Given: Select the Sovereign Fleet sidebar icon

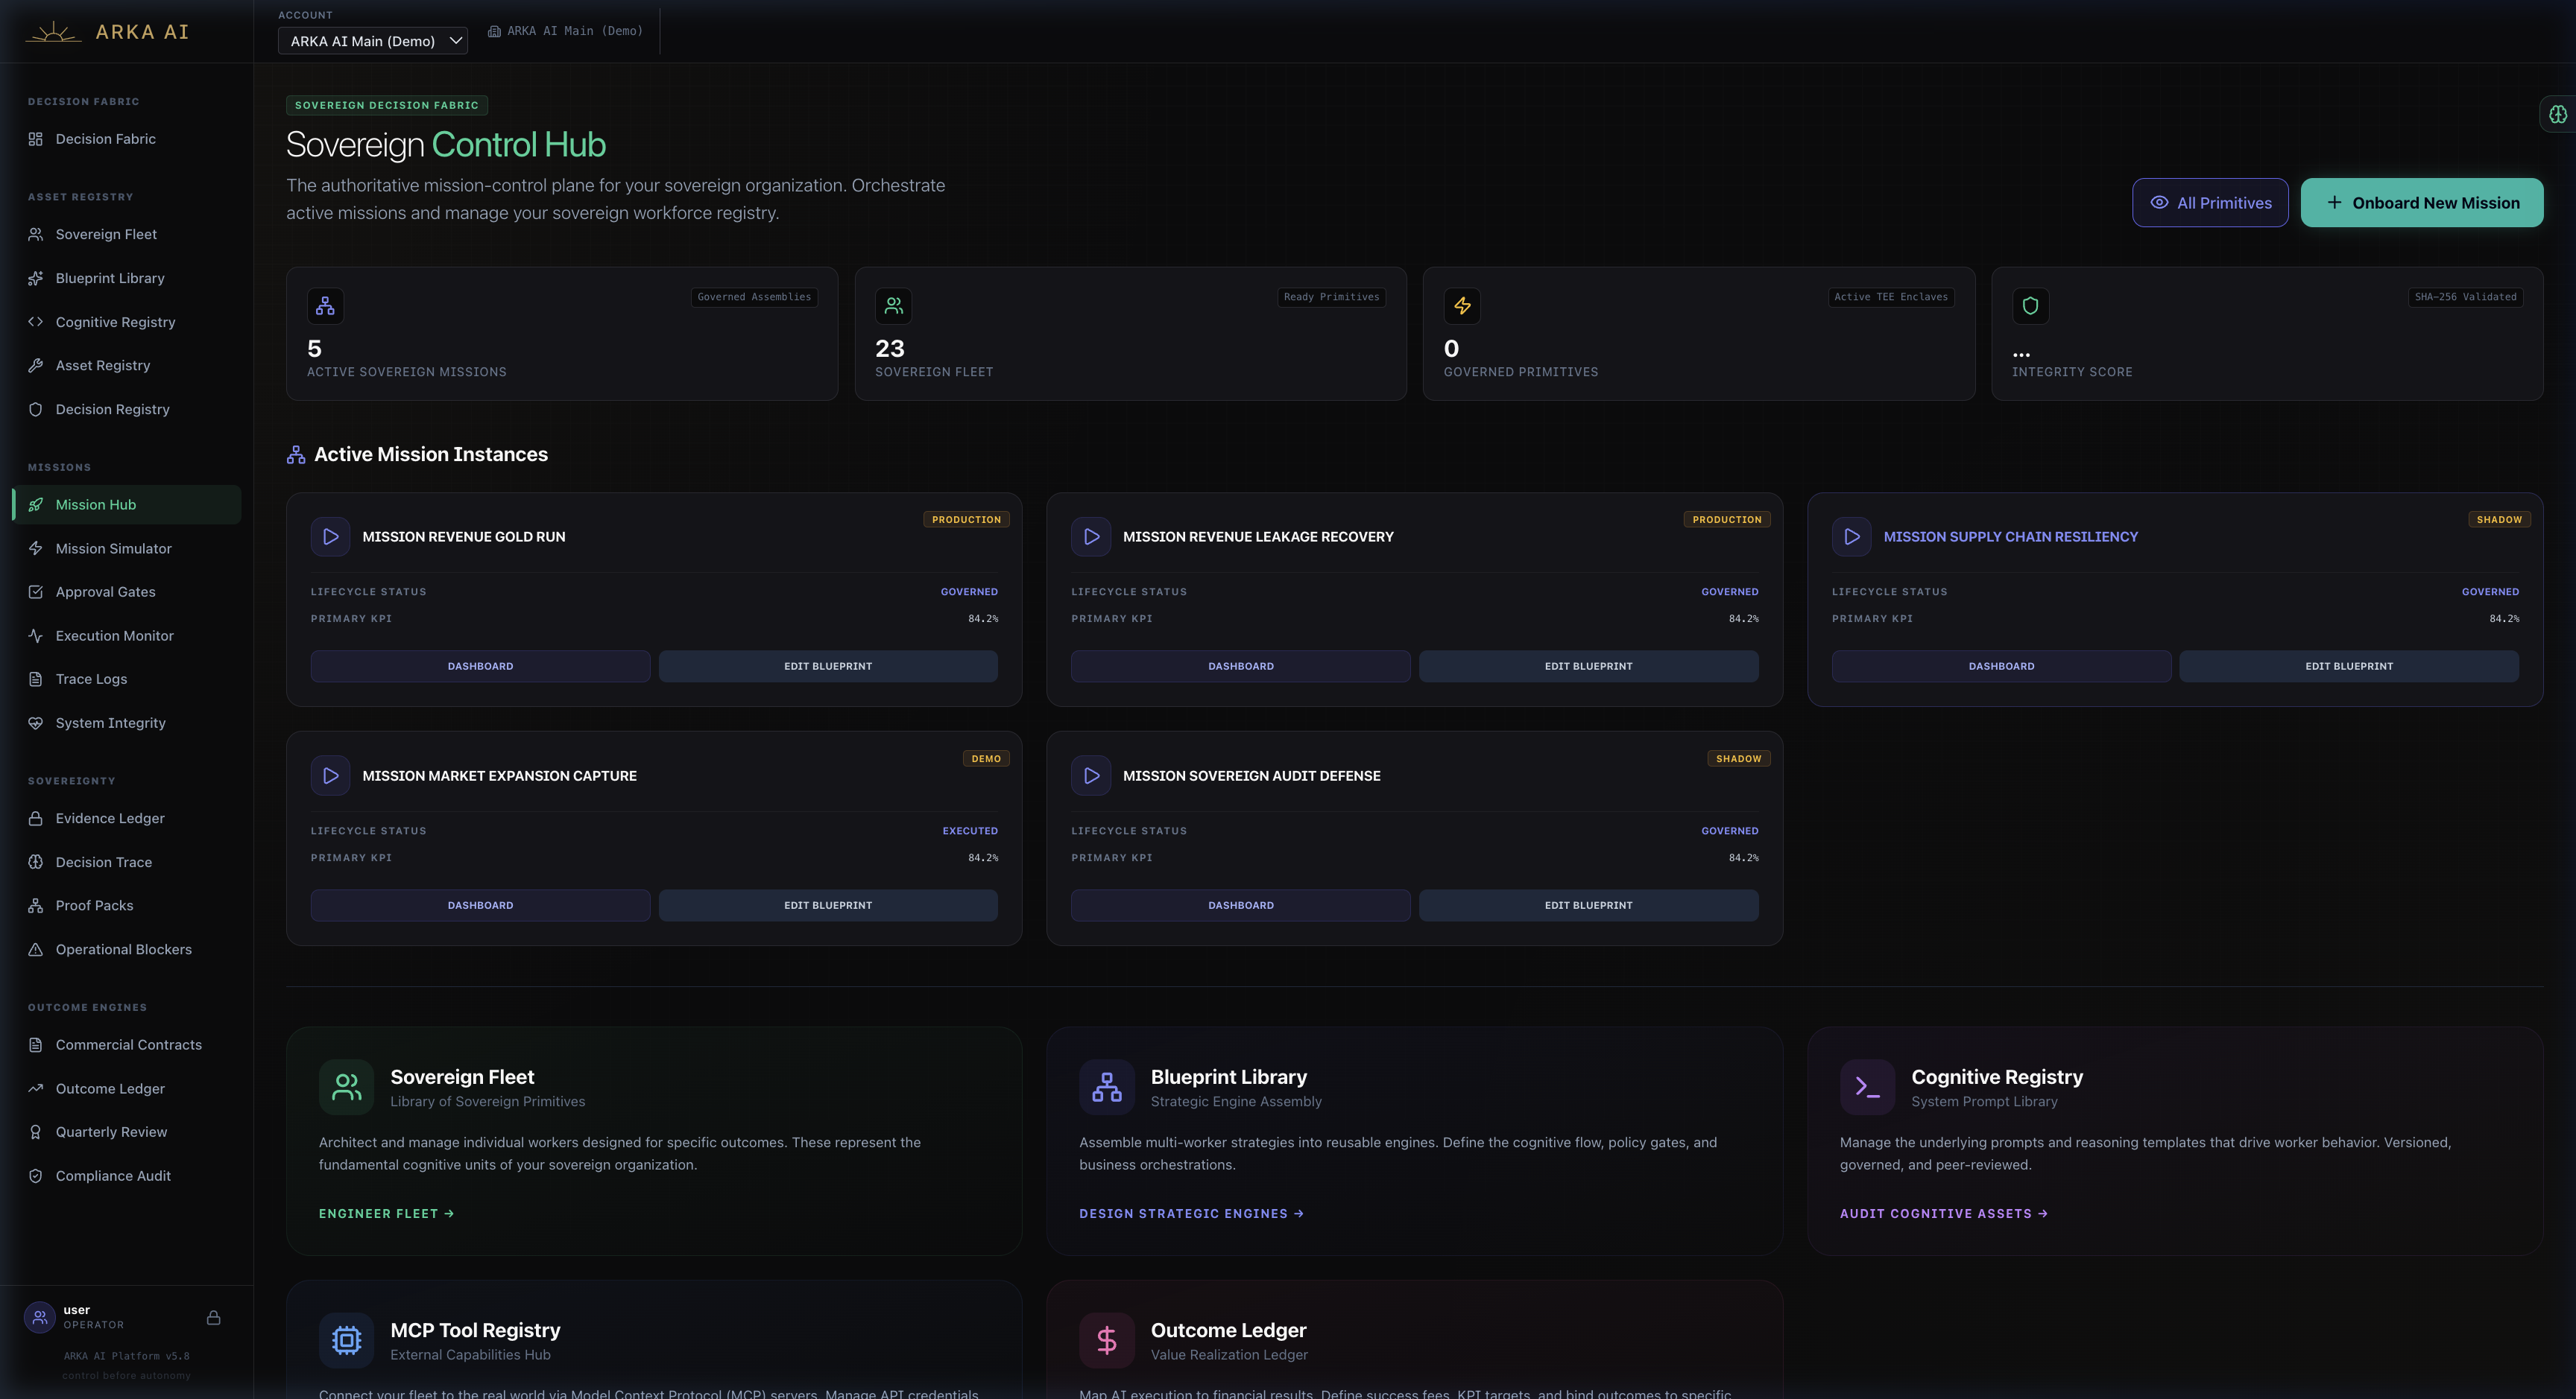Looking at the screenshot, I should [36, 233].
